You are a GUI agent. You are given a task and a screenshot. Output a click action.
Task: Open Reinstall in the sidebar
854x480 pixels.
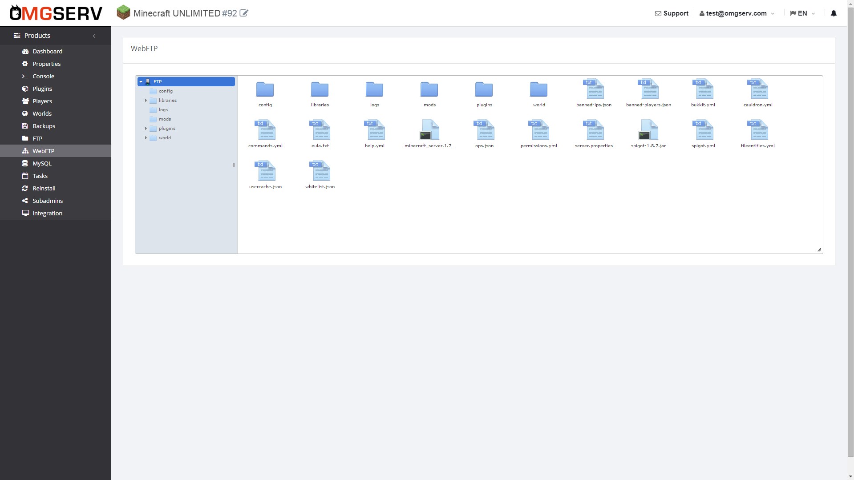(56, 188)
